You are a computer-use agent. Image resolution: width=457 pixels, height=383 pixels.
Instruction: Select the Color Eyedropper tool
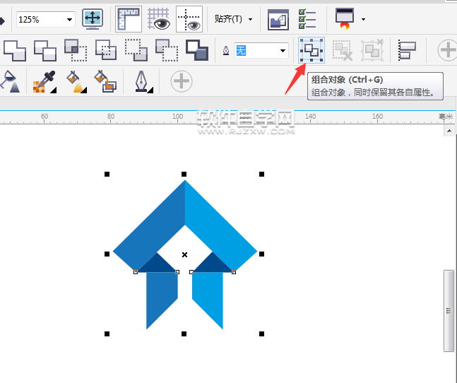tap(44, 81)
